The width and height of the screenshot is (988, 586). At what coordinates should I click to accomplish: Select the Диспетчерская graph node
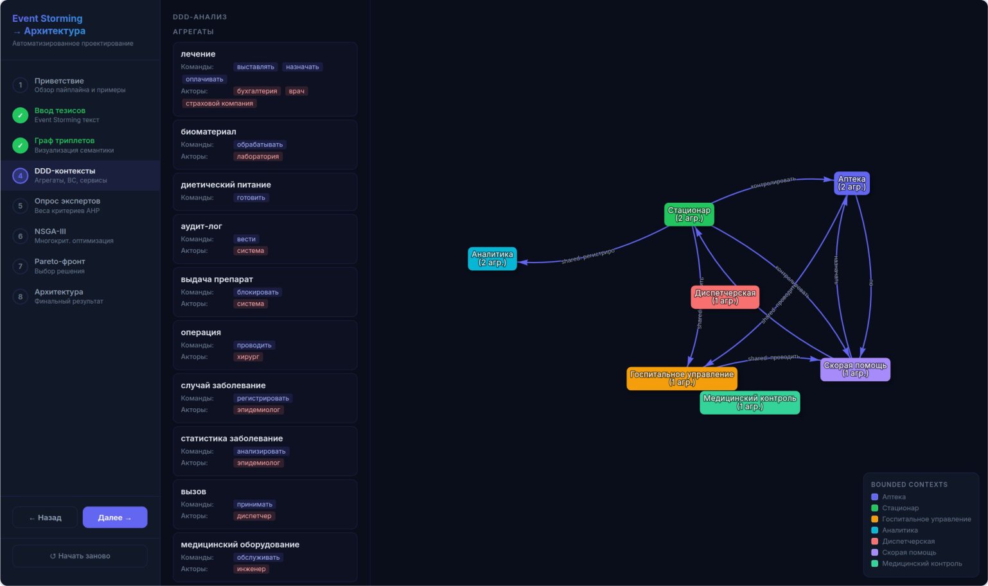(725, 297)
